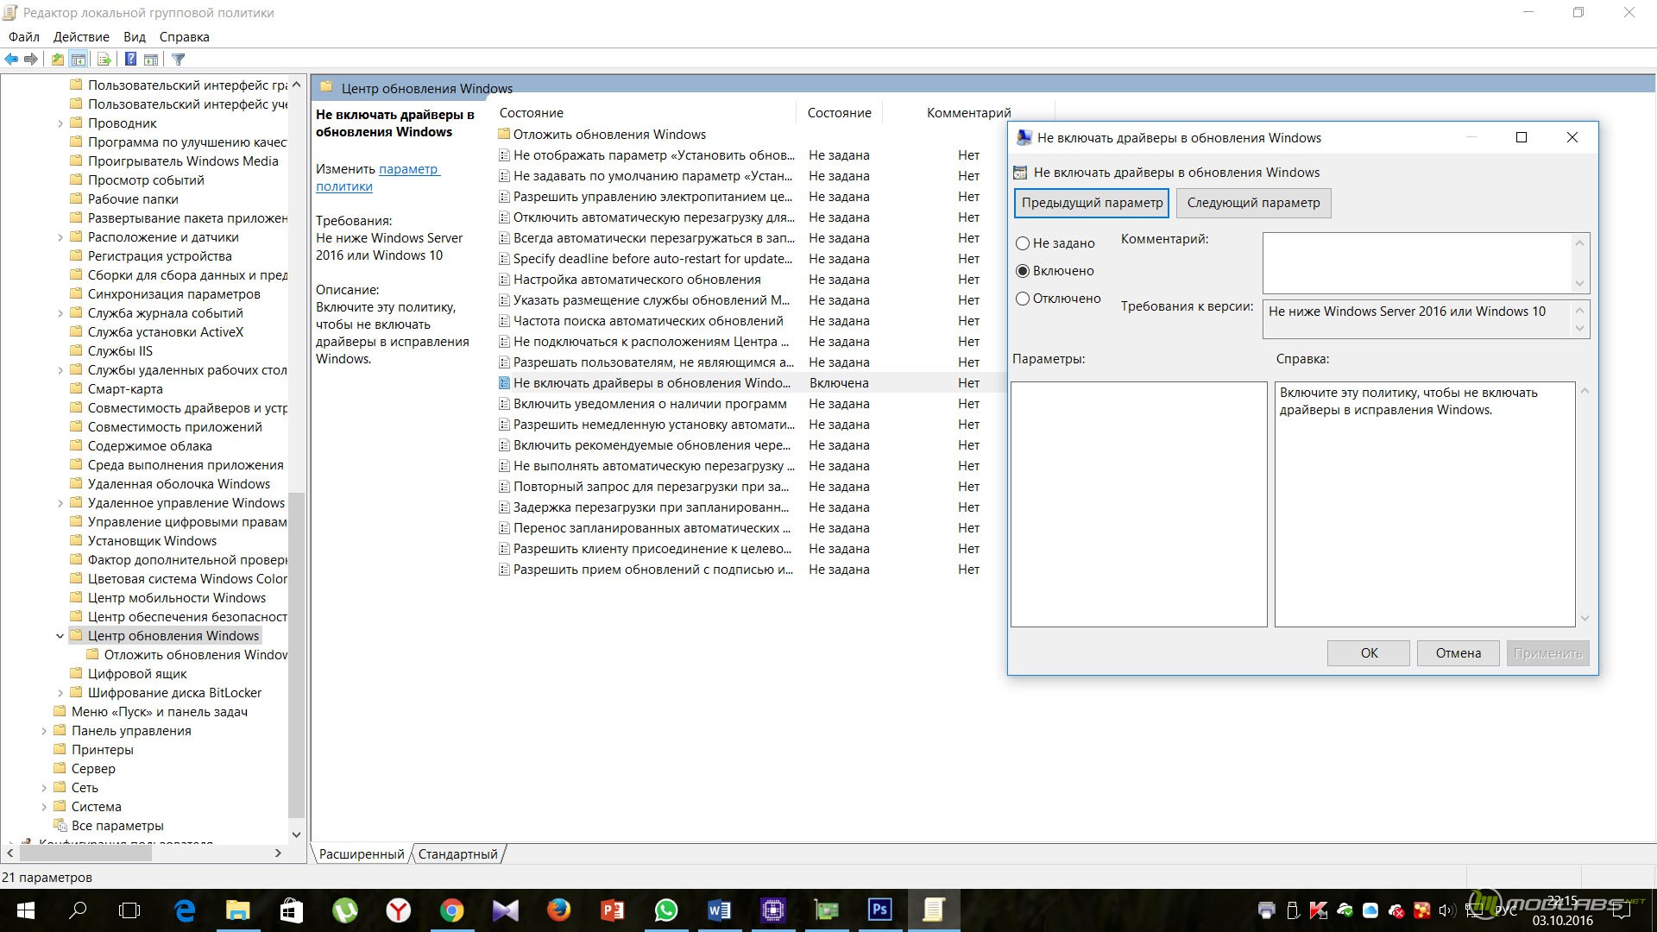Open taskbar search magnifier
The height and width of the screenshot is (932, 1657).
(78, 910)
